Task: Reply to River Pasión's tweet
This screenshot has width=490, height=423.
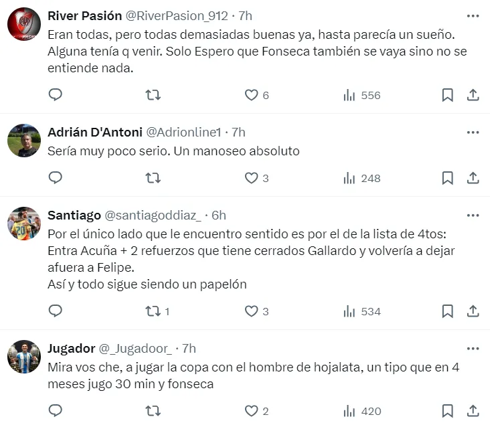Action: click(56, 95)
